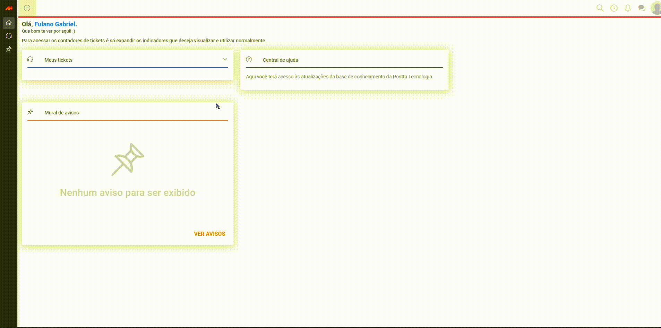Click the headset icon beside Meus tickets
Screen dimensions: 661x328
(30, 59)
